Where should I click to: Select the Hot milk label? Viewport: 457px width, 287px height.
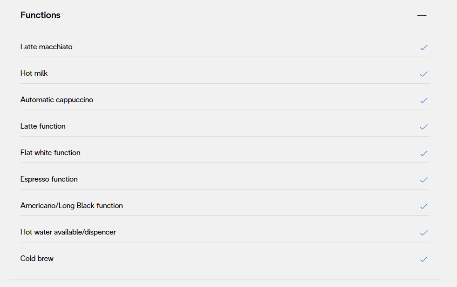click(34, 73)
